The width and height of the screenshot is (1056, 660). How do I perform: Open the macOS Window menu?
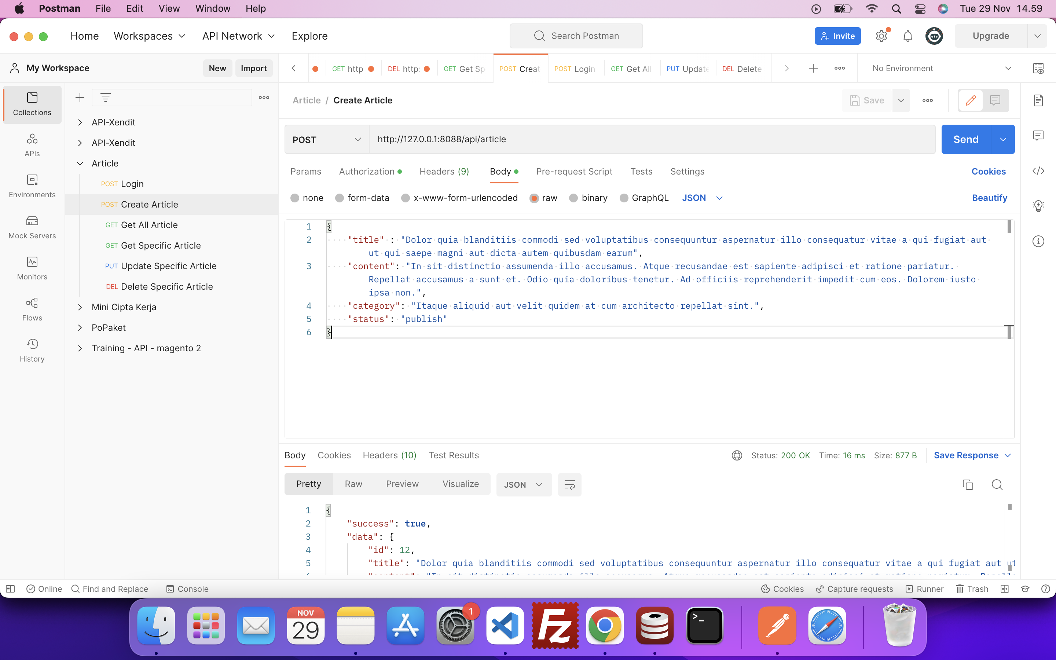click(213, 8)
